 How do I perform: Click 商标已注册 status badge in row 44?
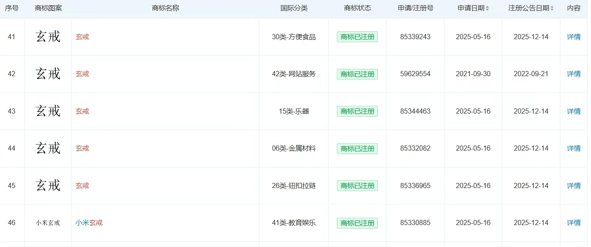[357, 148]
